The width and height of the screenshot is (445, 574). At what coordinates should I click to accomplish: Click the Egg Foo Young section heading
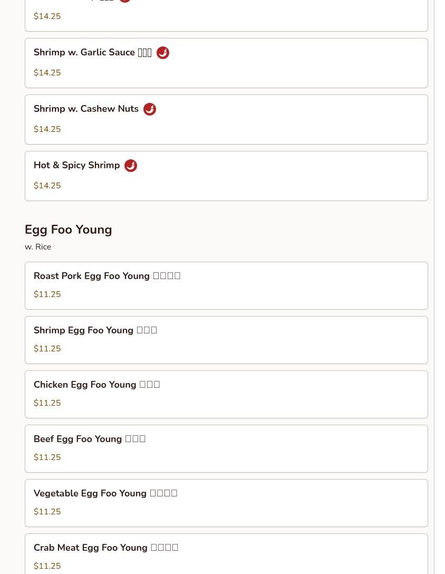click(x=69, y=229)
